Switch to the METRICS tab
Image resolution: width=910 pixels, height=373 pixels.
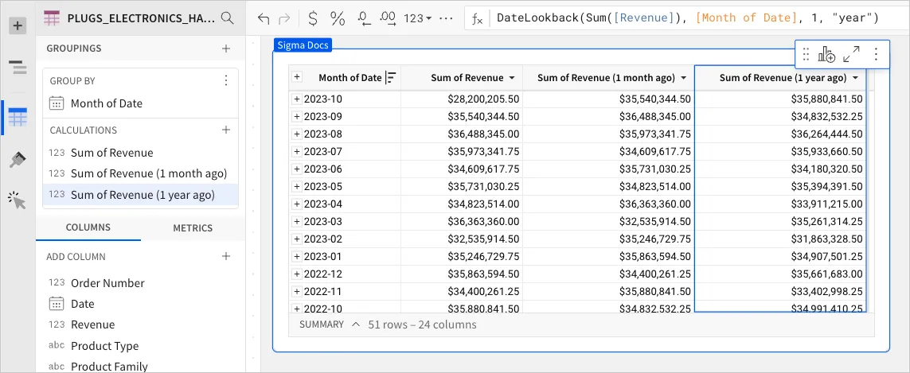193,228
